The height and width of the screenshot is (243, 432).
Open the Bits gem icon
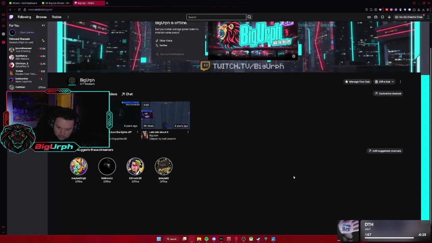click(x=389, y=17)
